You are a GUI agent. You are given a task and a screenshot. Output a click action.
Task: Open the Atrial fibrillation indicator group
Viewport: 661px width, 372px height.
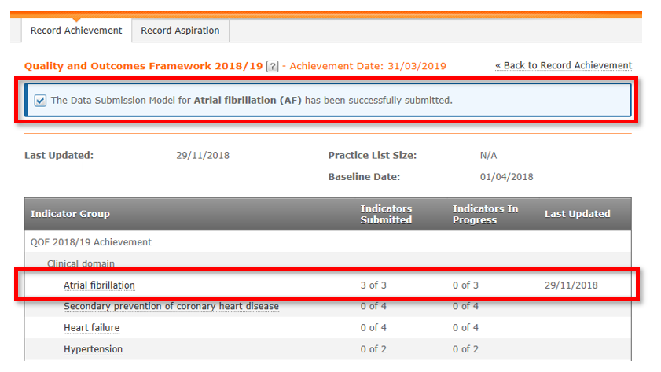click(x=99, y=285)
